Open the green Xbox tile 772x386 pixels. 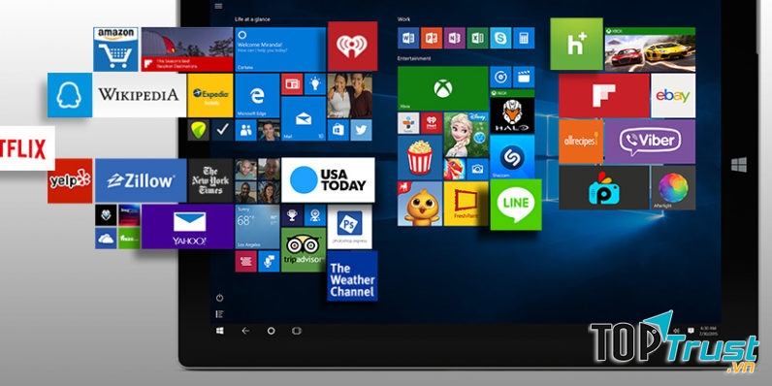(443, 88)
